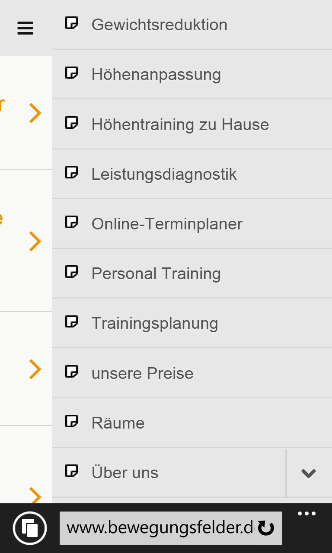Open the browser tabs icon
Viewport: 332px width, 553px height.
click(30, 528)
